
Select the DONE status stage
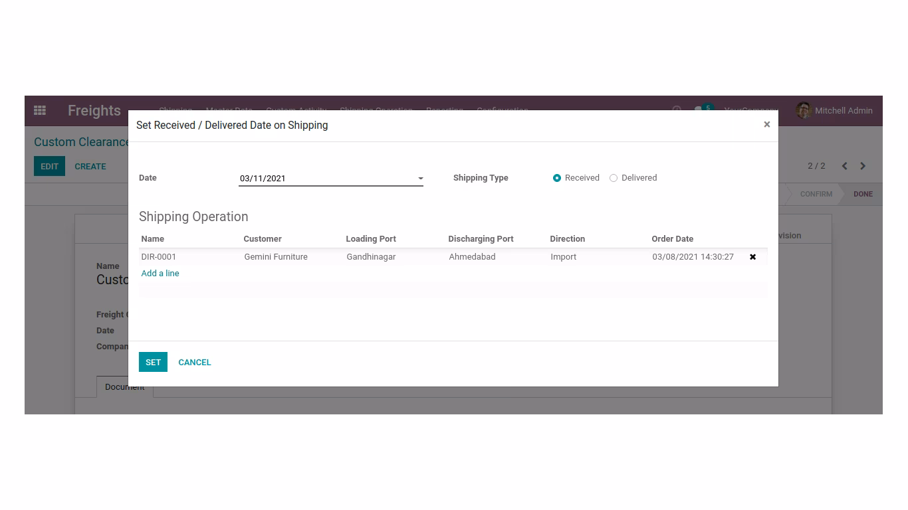pyautogui.click(x=863, y=194)
